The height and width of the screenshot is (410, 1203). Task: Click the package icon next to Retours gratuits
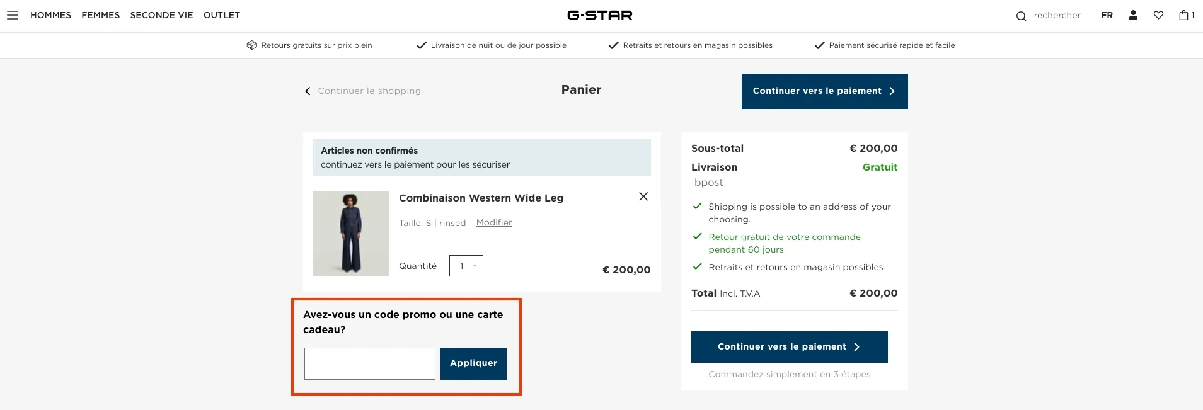(252, 45)
